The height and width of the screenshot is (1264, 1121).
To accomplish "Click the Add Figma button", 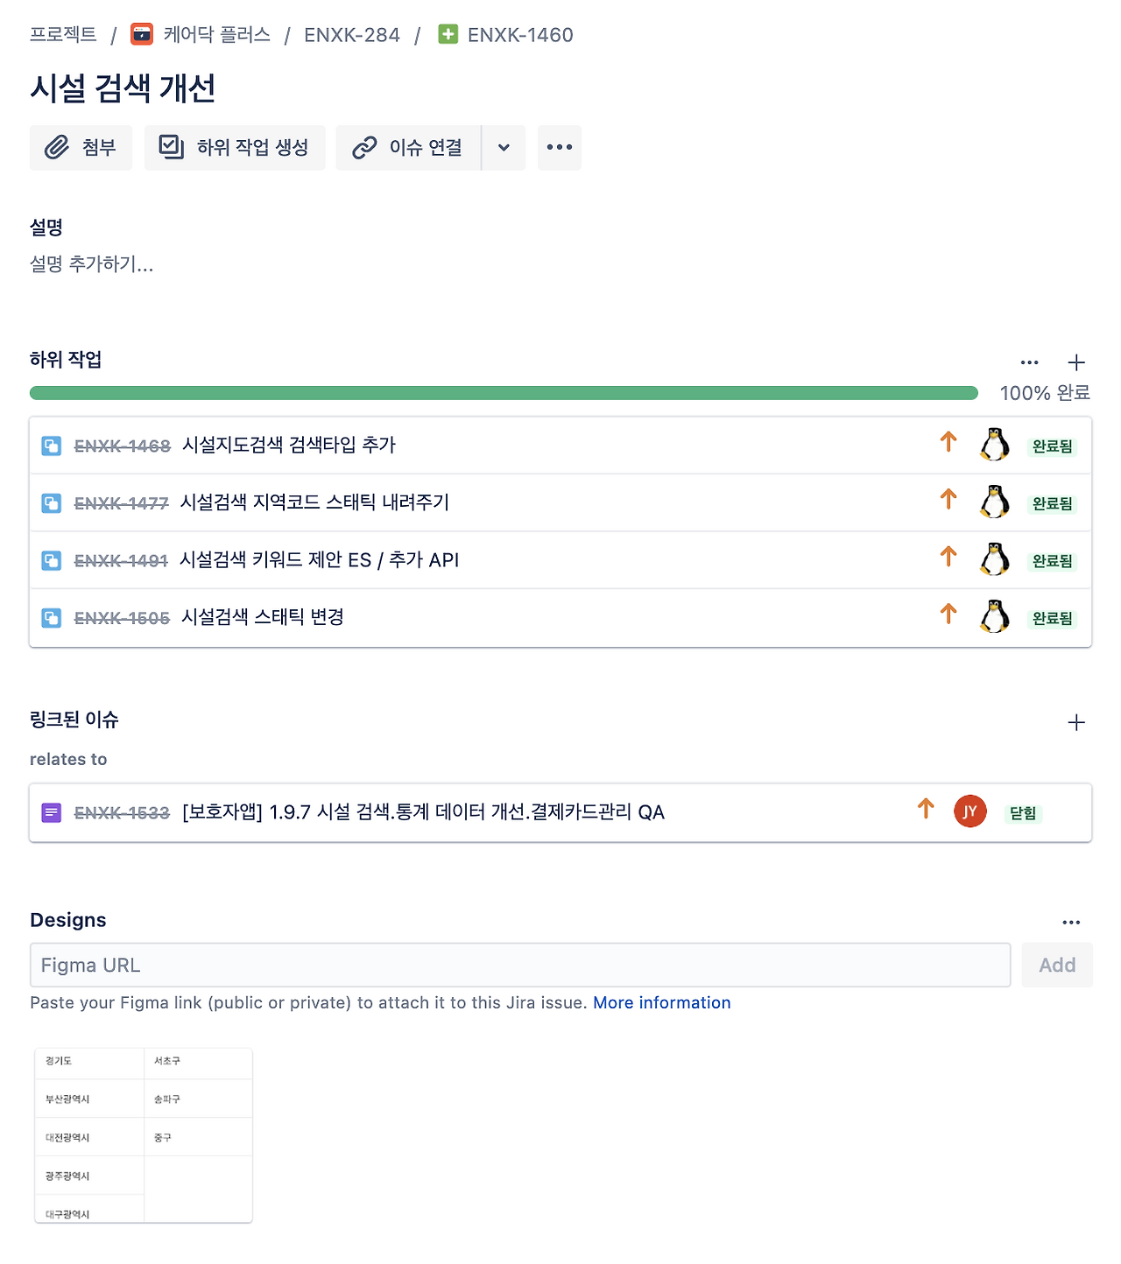I will click(1057, 965).
